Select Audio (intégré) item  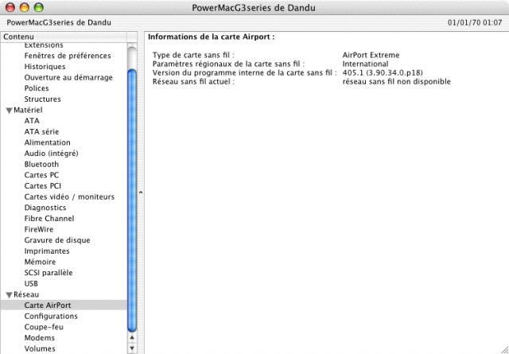(51, 154)
